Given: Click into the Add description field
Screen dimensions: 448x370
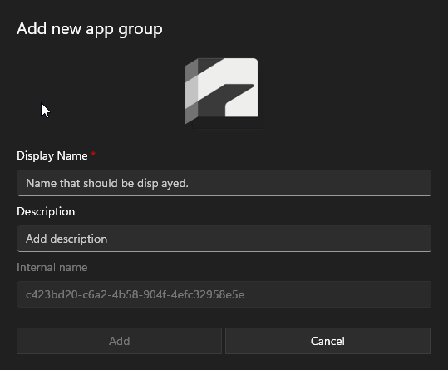Looking at the screenshot, I should [224, 239].
